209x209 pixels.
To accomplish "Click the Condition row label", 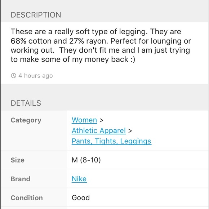I will (x=27, y=198).
